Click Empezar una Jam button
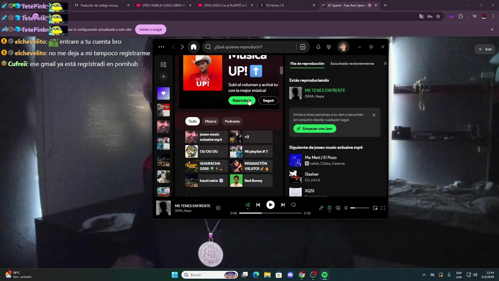 [x=315, y=128]
